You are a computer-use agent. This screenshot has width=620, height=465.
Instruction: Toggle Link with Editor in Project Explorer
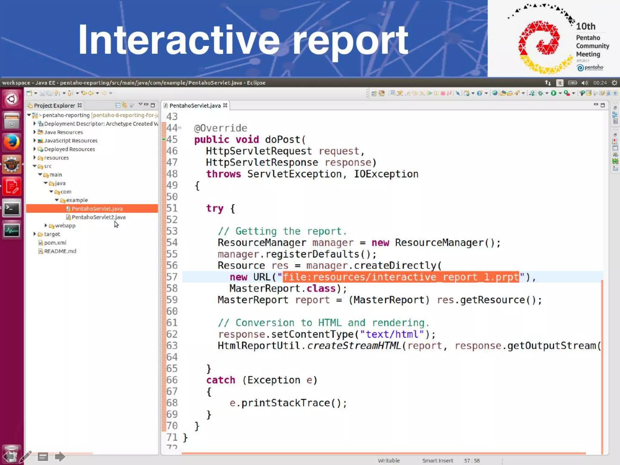[x=124, y=105]
